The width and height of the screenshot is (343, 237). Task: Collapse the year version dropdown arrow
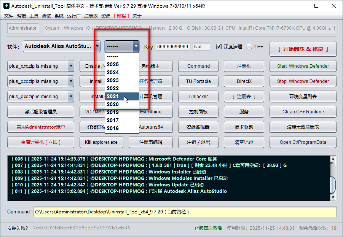pyautogui.click(x=136, y=46)
